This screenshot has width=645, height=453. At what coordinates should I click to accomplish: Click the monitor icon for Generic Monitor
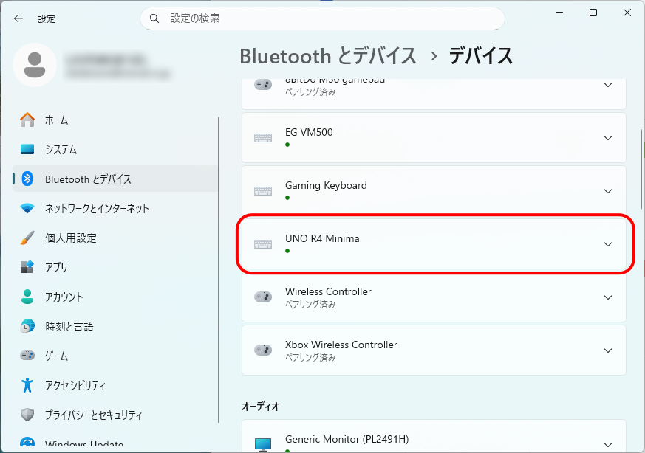262,444
